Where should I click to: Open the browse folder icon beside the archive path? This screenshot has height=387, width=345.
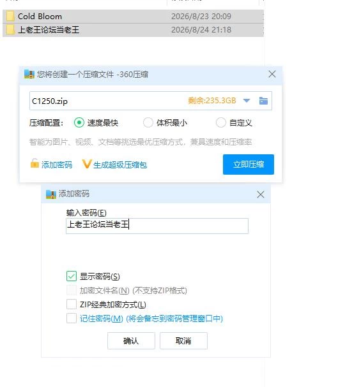point(263,101)
